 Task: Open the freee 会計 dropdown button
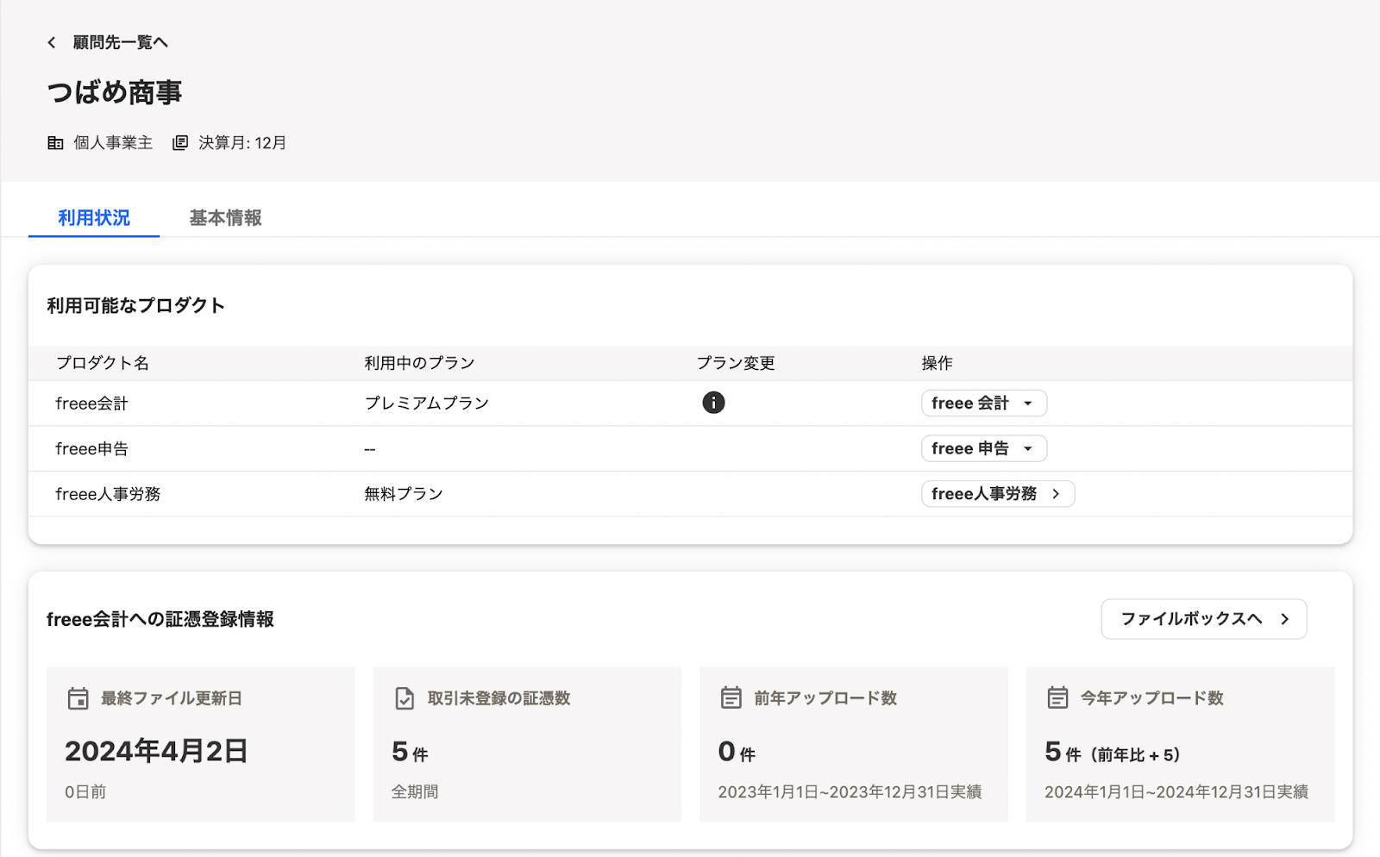(x=984, y=403)
